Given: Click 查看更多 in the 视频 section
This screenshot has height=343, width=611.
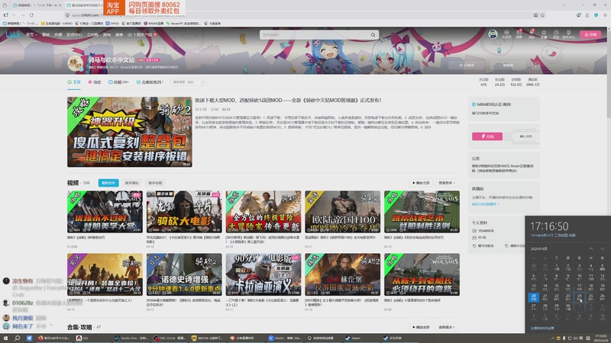Looking at the screenshot, I should 447,183.
